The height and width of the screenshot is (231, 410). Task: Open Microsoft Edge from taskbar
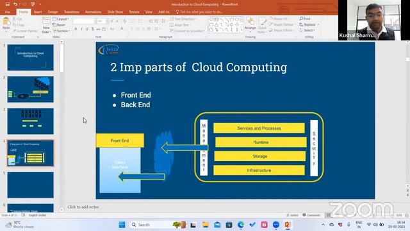tap(241, 225)
